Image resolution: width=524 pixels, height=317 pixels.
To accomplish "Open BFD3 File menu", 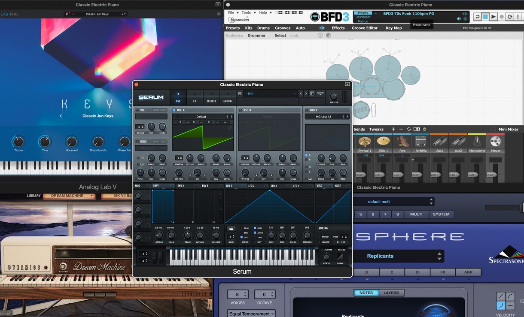I will [x=232, y=12].
